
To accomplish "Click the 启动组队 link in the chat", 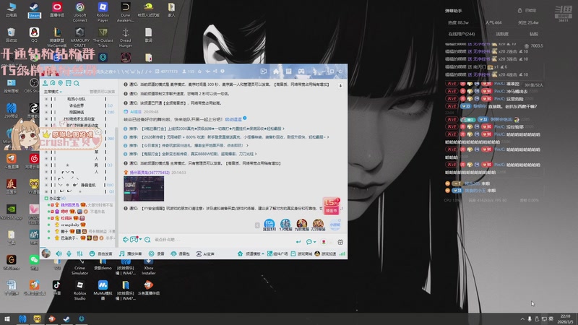I will pyautogui.click(x=233, y=119).
